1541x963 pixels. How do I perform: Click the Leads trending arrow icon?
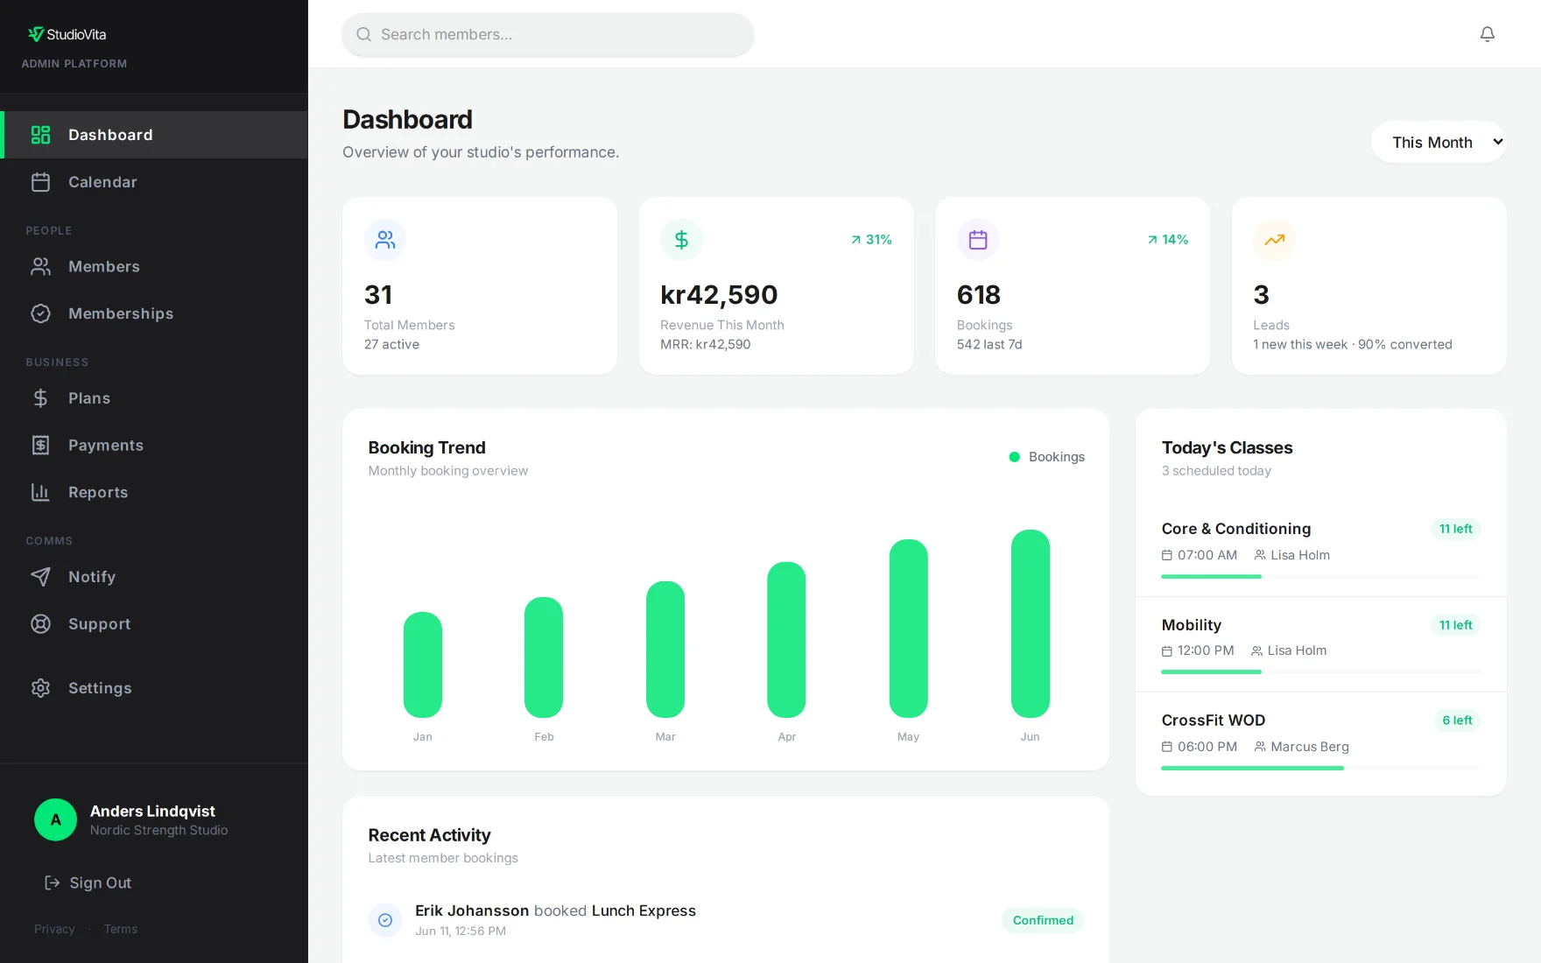1274,240
